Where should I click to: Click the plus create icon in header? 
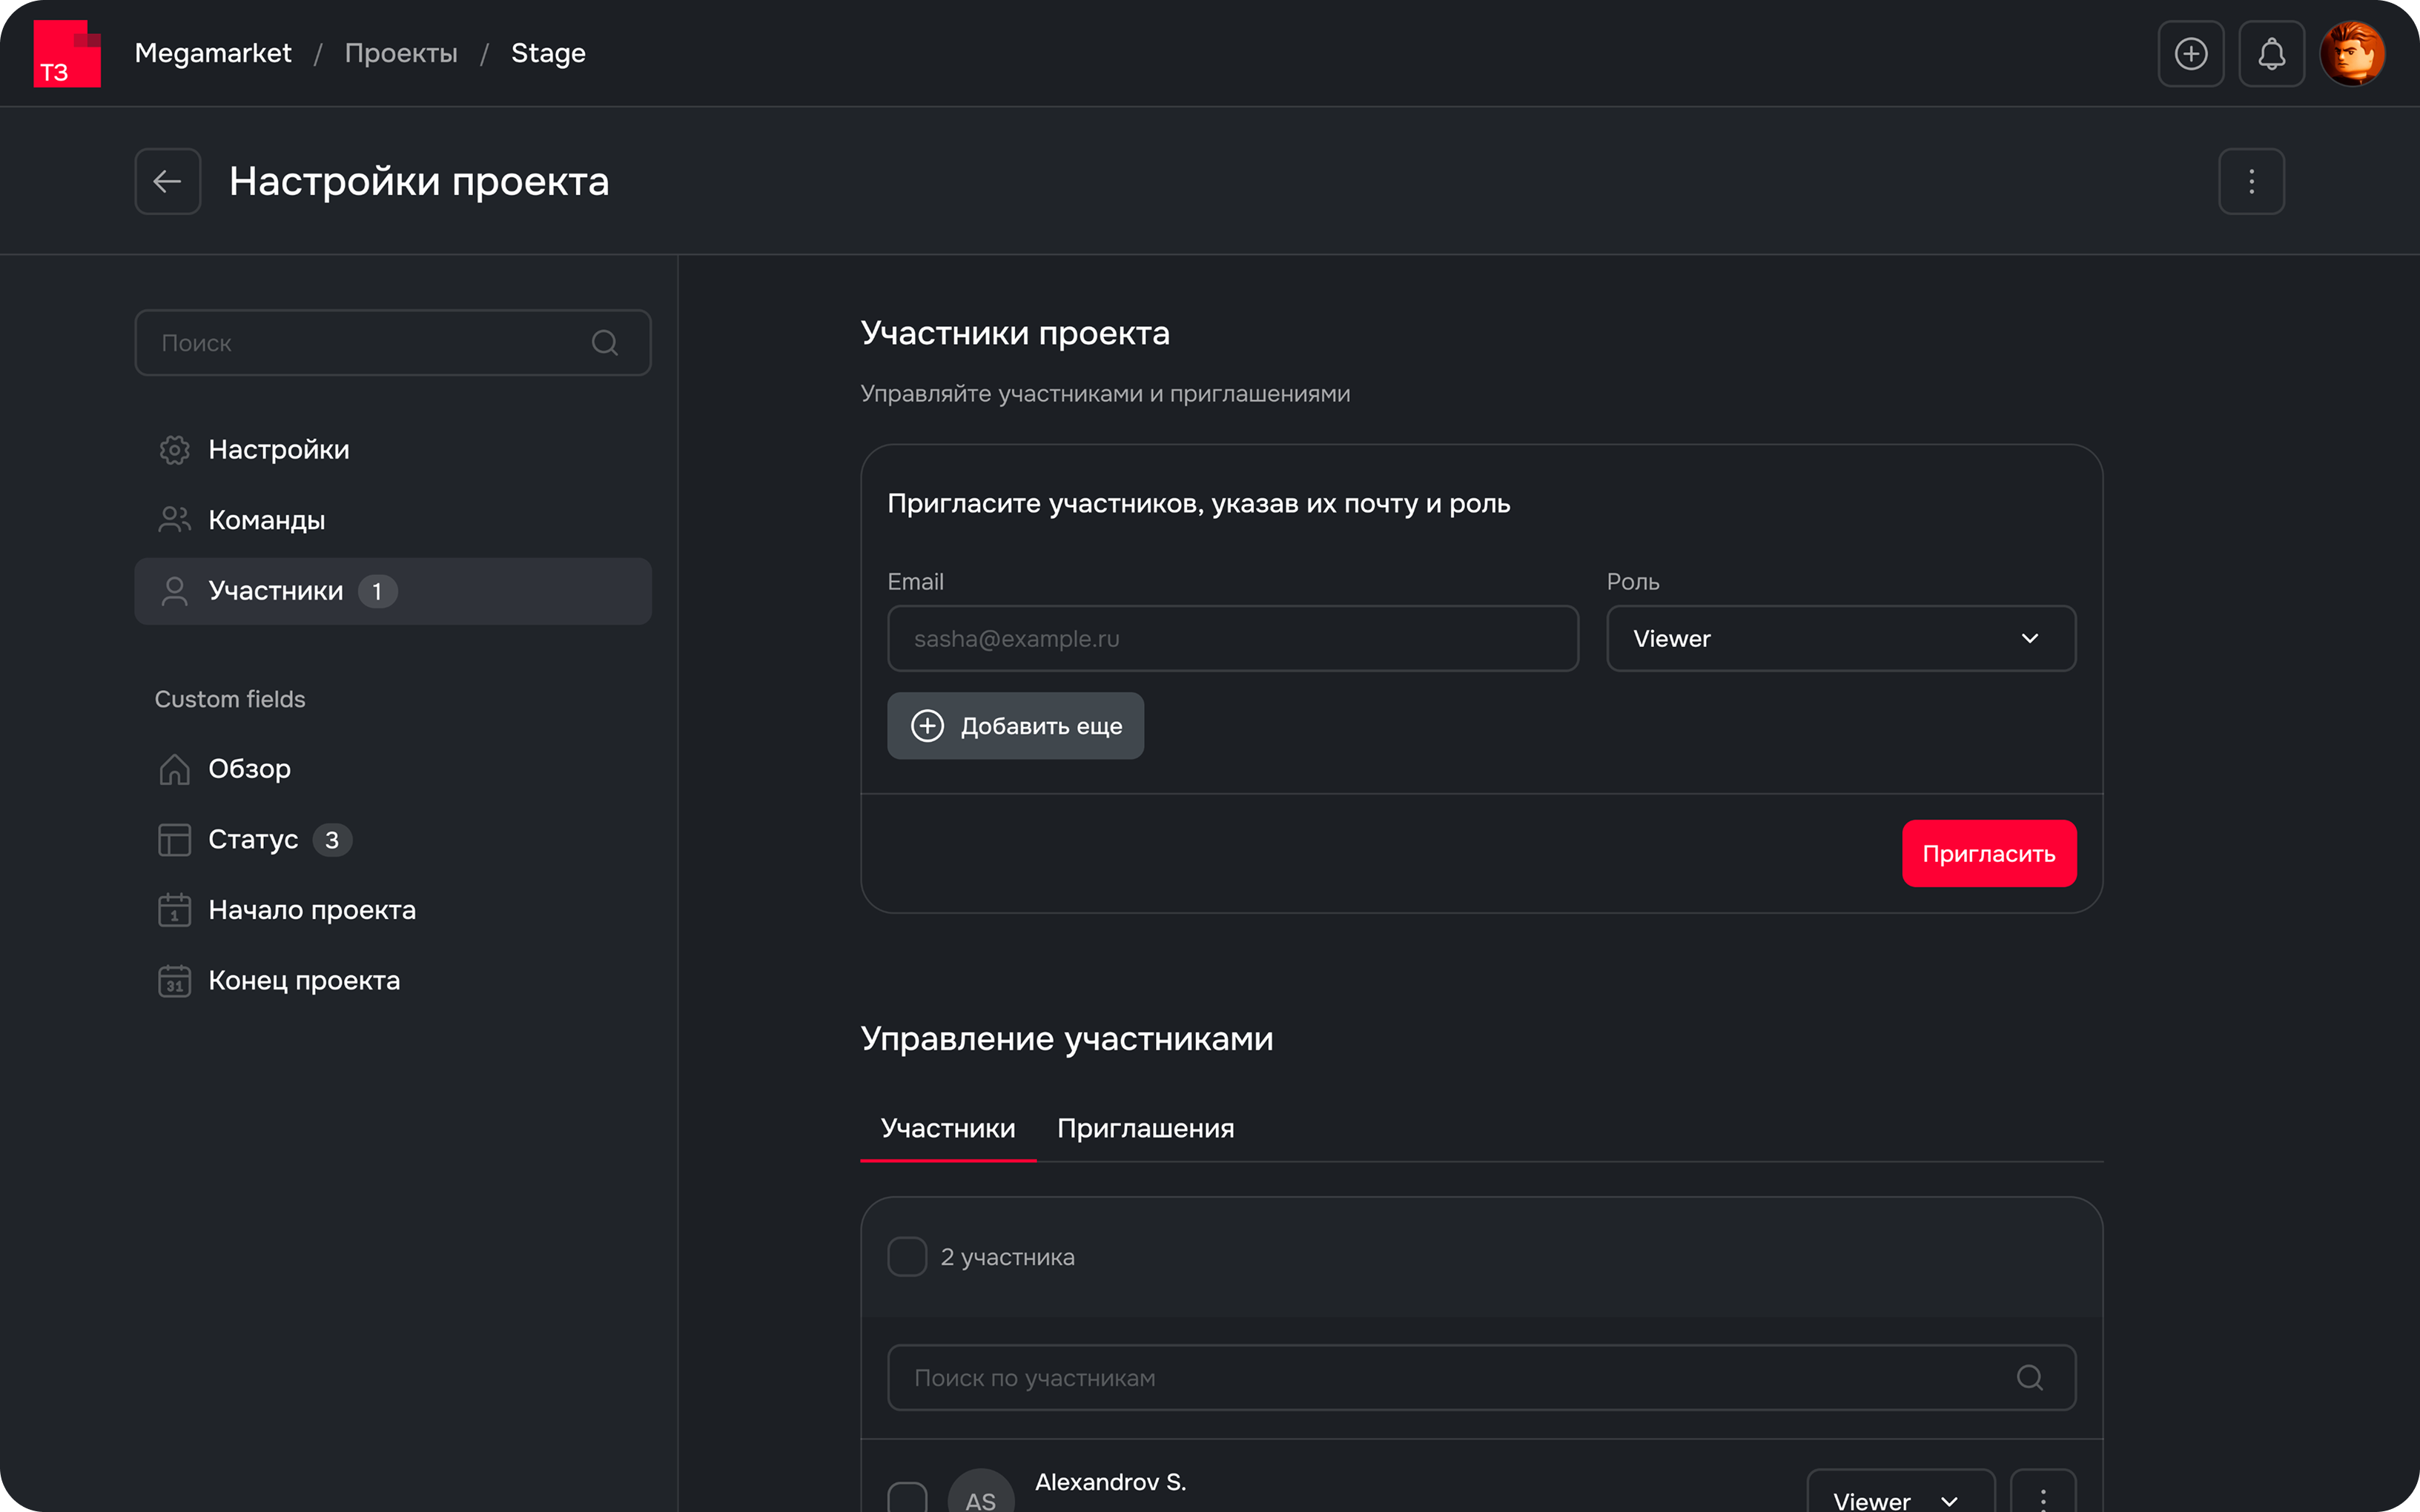2190,54
